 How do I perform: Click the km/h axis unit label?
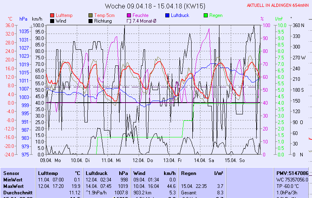[x=37, y=19]
